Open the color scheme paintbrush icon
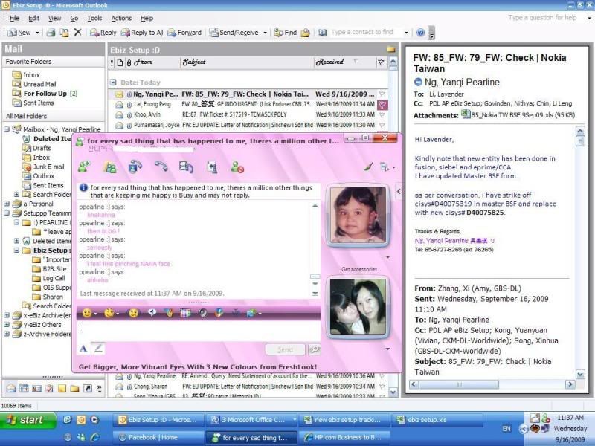595x446 pixels. click(x=368, y=167)
